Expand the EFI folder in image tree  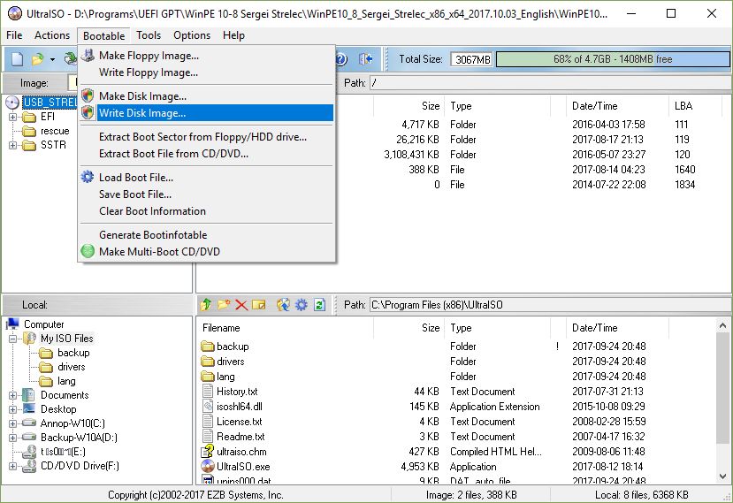(13, 117)
